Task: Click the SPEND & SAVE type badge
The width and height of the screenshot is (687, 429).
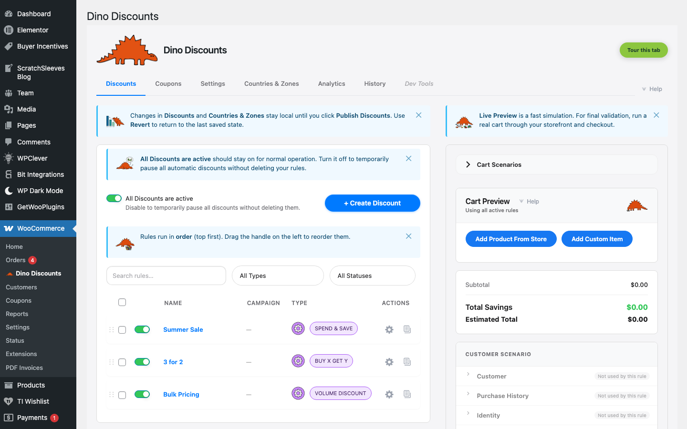Action: coord(334,328)
